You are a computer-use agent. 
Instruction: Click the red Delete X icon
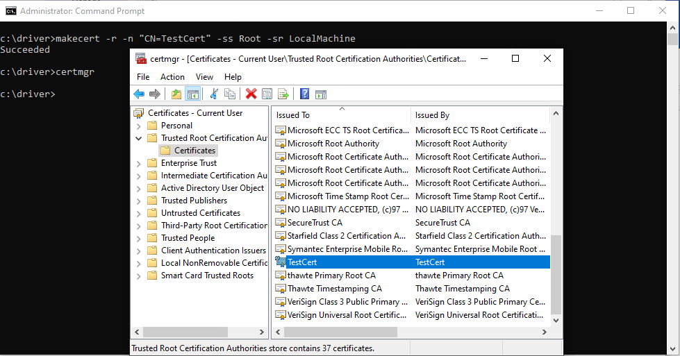tap(251, 94)
